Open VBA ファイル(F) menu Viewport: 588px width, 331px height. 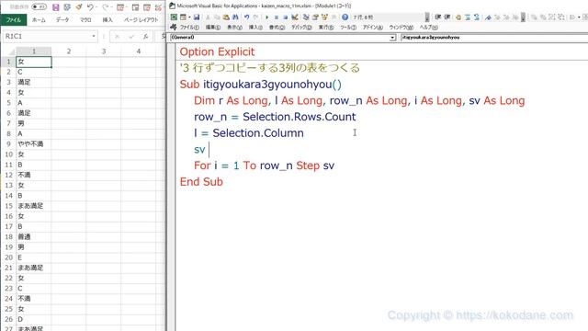[x=189, y=28]
